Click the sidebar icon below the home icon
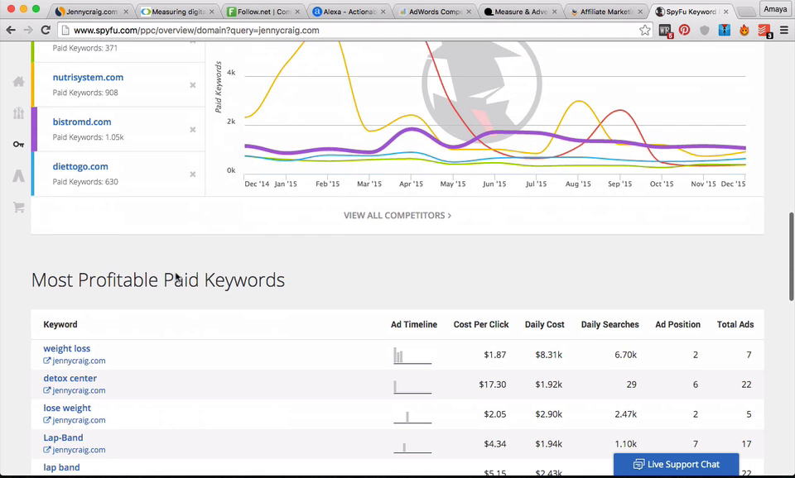795x478 pixels. coord(19,113)
